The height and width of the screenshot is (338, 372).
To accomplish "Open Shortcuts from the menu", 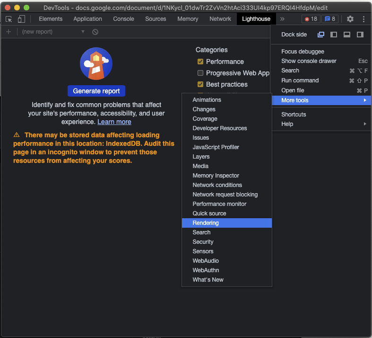I will click(321, 115).
